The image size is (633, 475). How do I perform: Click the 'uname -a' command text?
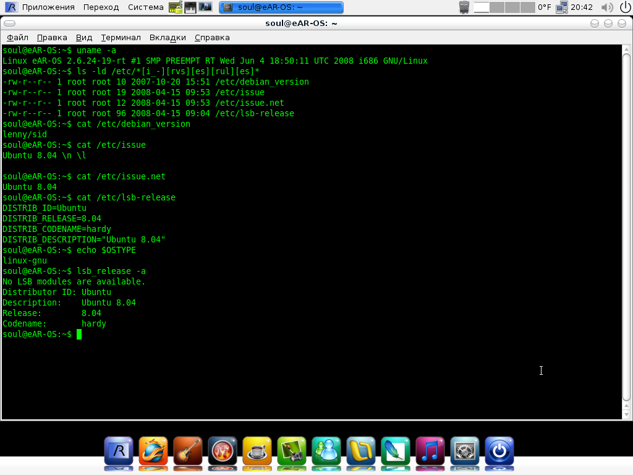[x=96, y=51]
